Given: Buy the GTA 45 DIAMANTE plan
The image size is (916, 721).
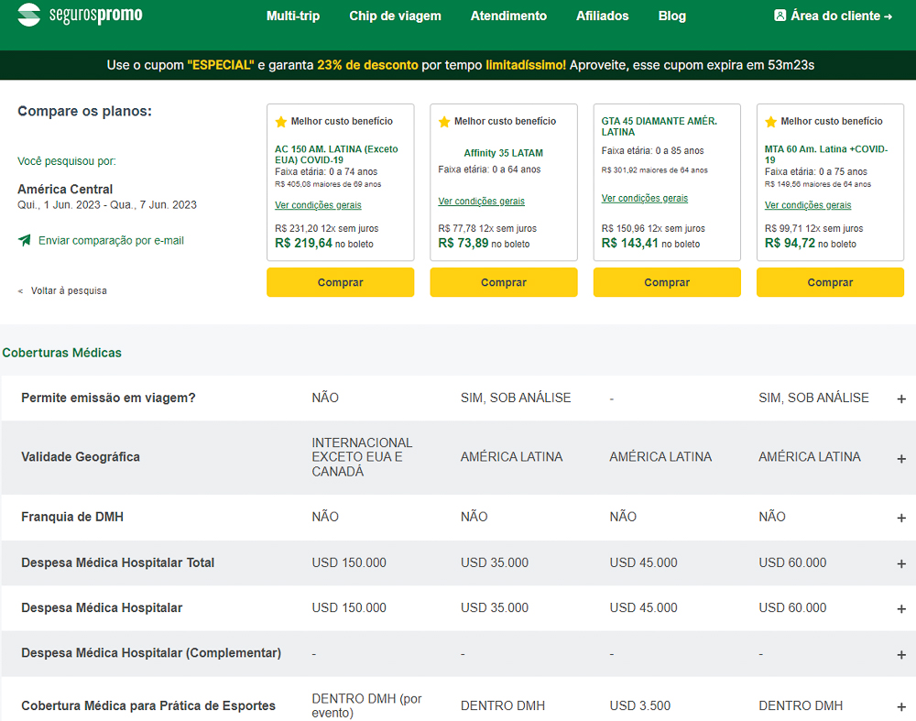Looking at the screenshot, I should (x=667, y=282).
